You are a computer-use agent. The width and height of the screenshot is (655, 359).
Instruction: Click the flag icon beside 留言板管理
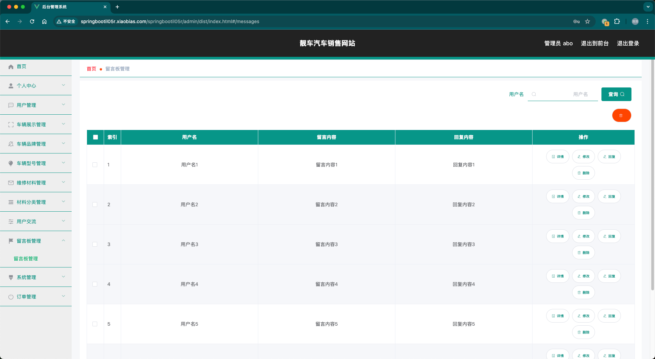(11, 241)
